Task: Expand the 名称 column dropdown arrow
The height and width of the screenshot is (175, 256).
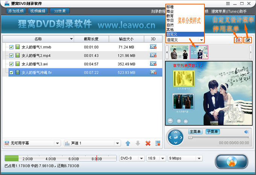Action: tap(71, 39)
